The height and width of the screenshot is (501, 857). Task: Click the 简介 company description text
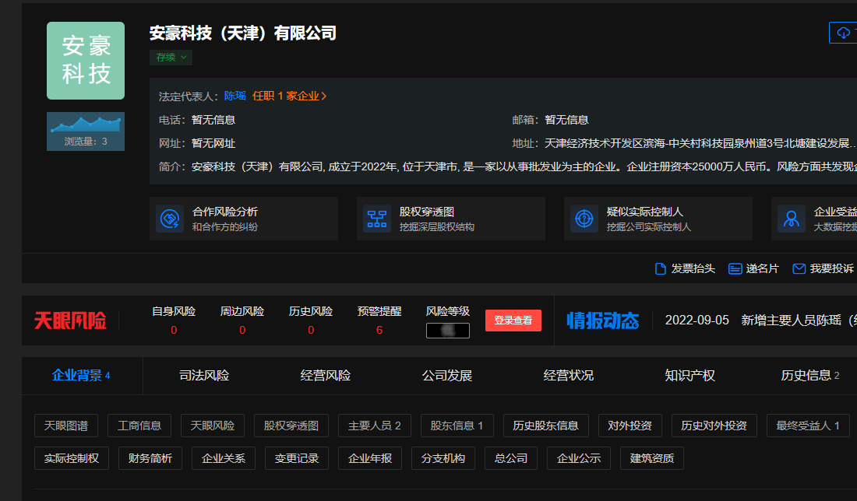(524, 166)
